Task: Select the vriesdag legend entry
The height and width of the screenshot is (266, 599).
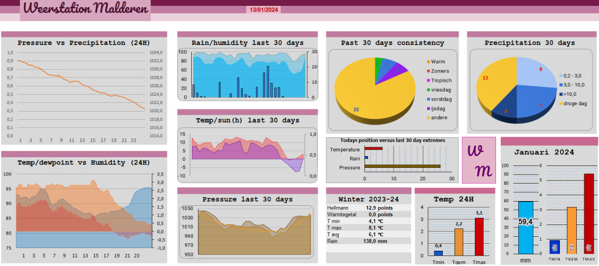Action: (x=439, y=89)
